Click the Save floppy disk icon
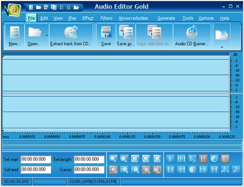This screenshot has width=244, height=187. [106, 32]
